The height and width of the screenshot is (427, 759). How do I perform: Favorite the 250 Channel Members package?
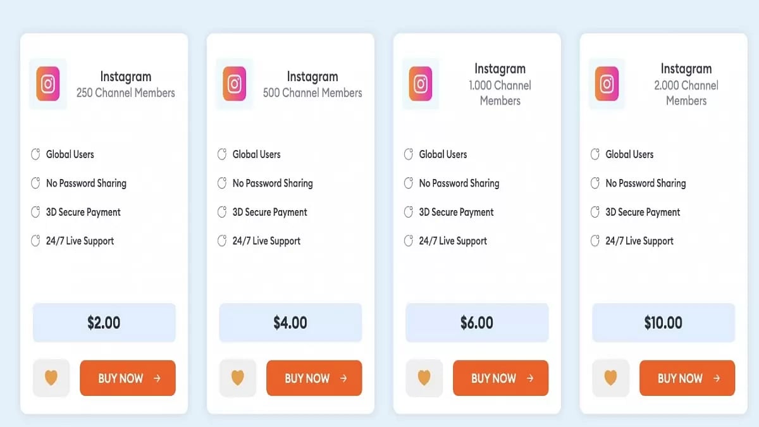51,378
